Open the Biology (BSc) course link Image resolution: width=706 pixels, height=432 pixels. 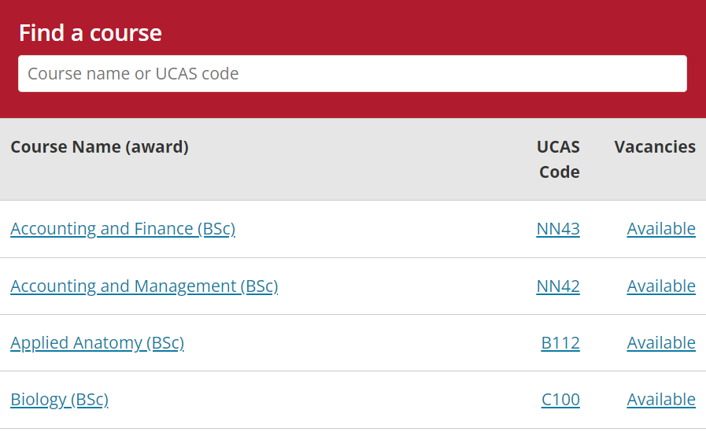[59, 400]
